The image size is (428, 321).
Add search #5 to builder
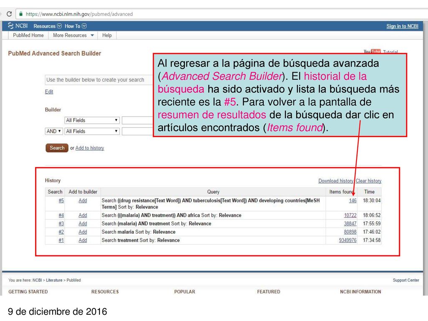click(83, 201)
